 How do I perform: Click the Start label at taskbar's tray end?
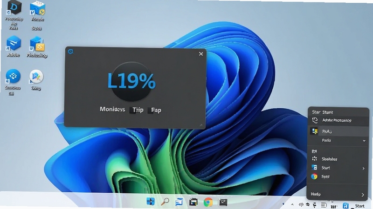(x=359, y=206)
